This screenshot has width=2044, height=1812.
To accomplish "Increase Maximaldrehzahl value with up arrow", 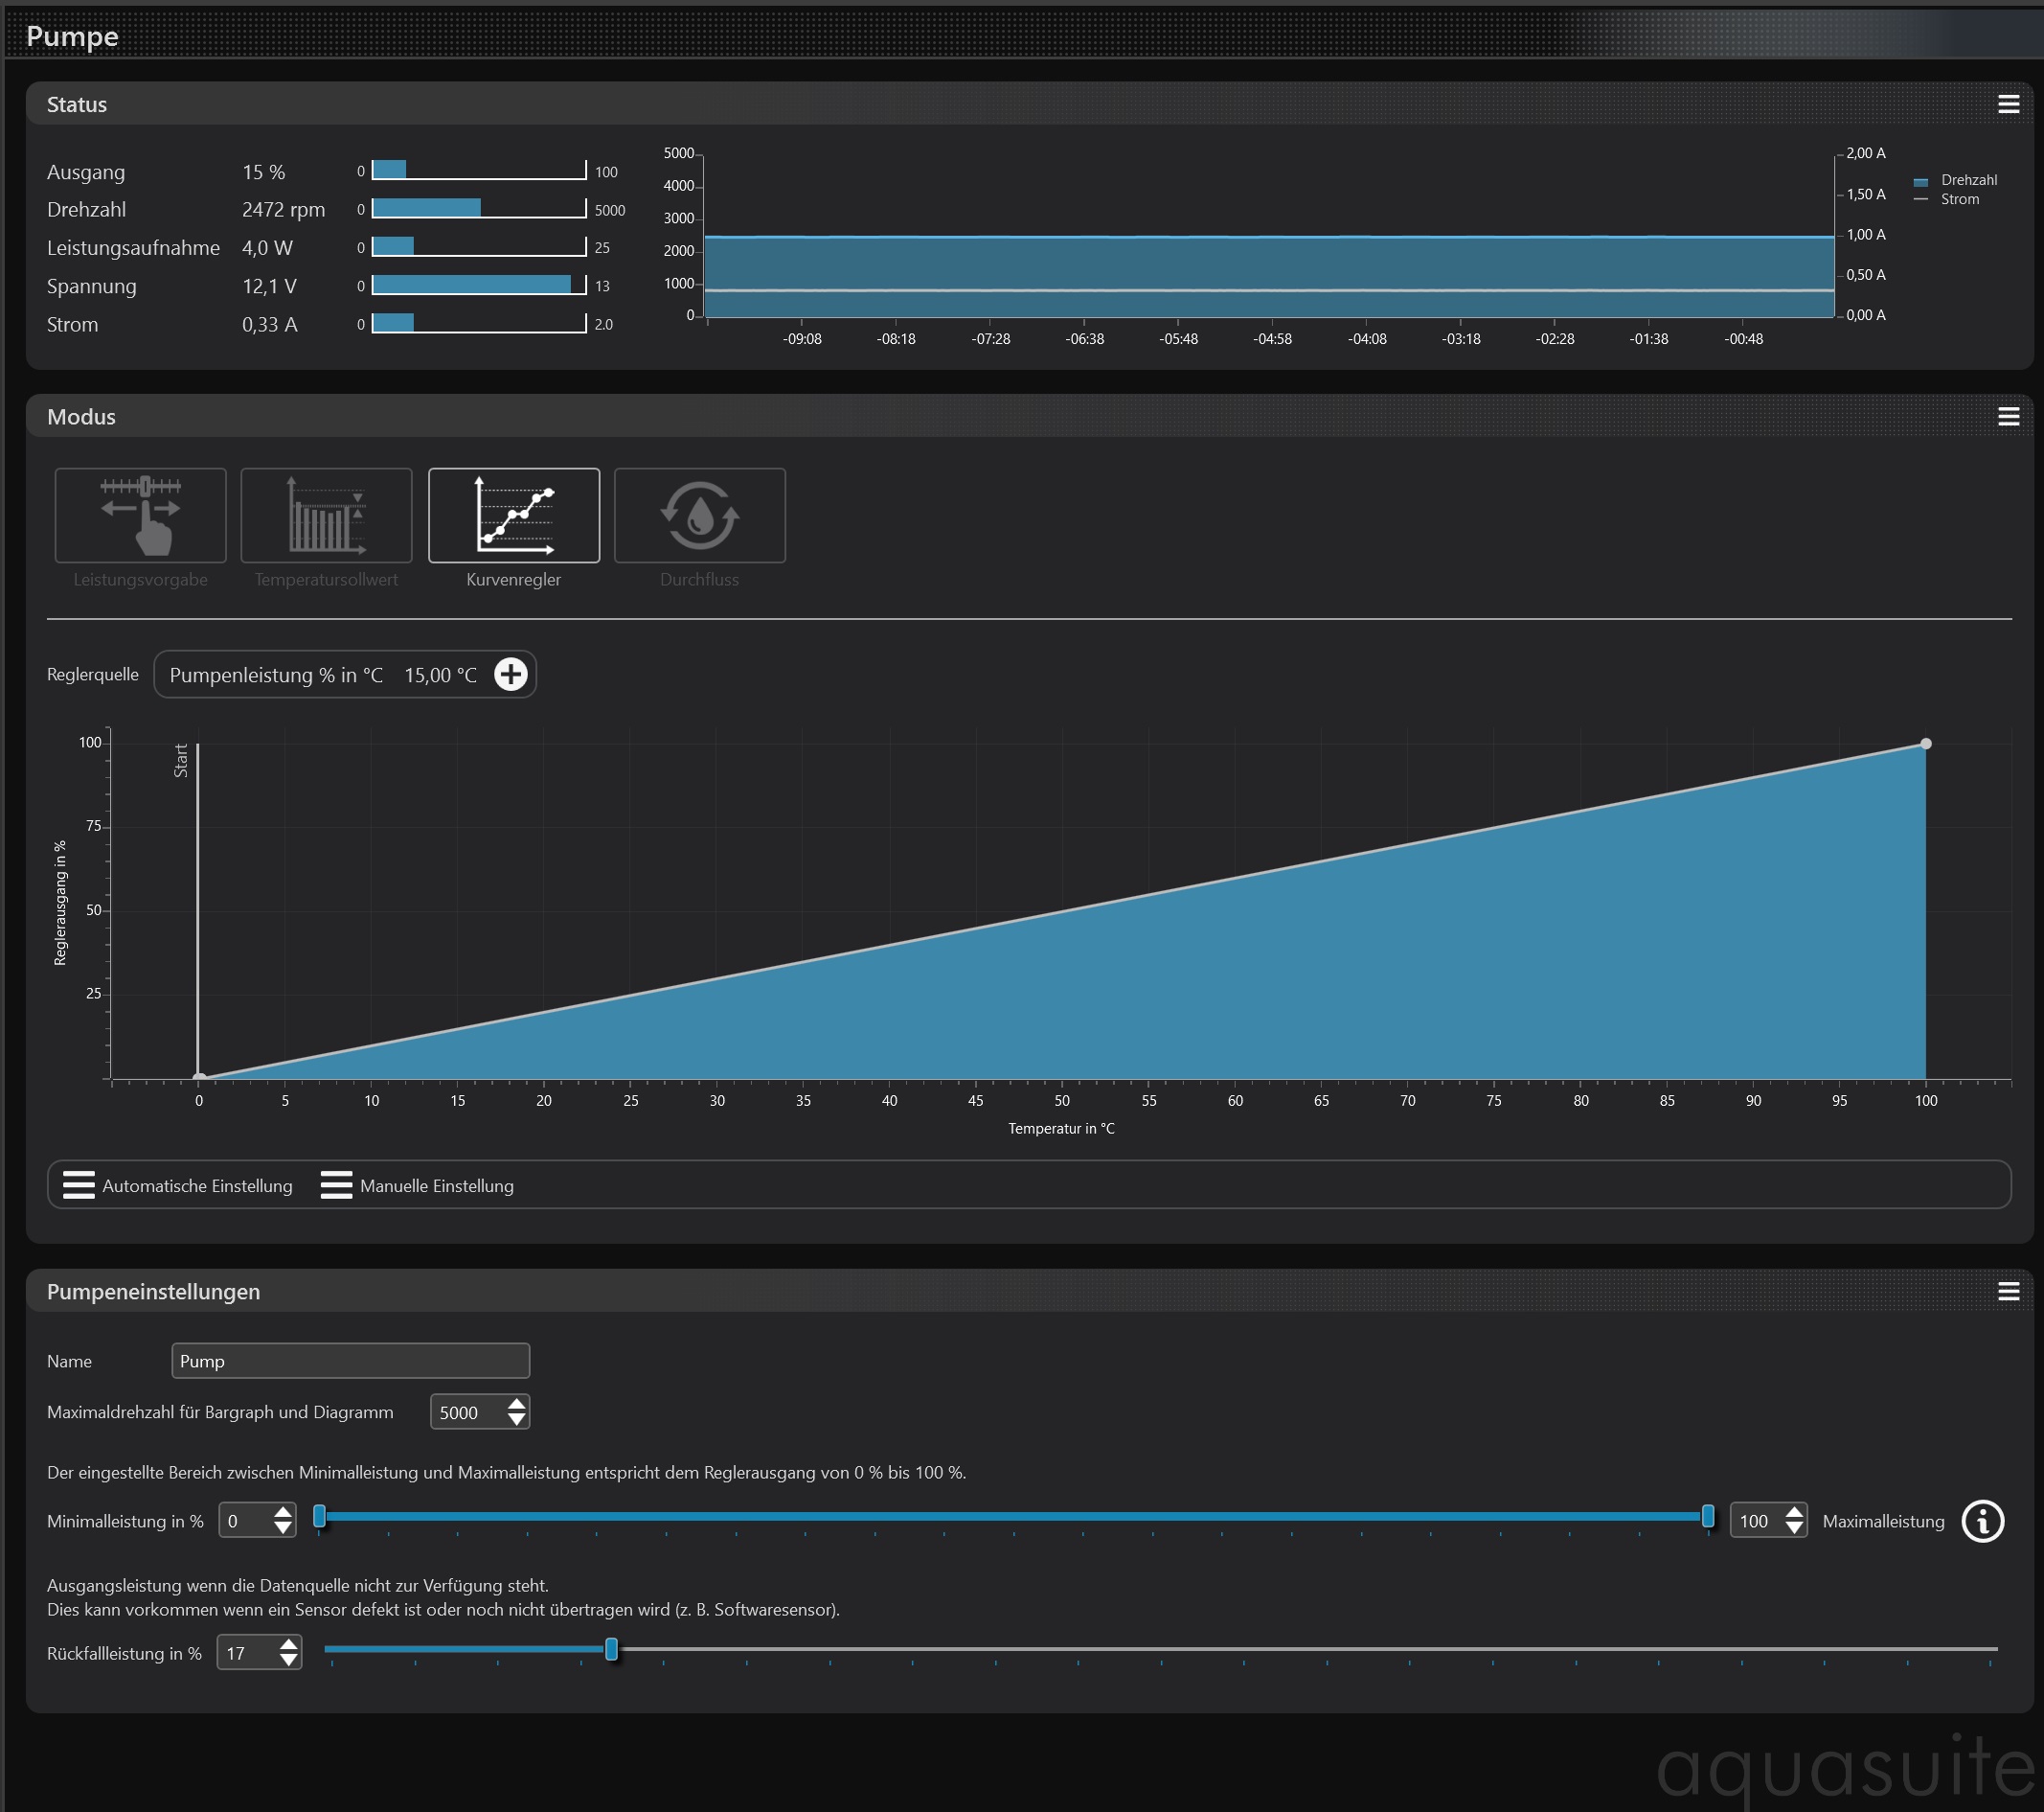I will 516,1404.
